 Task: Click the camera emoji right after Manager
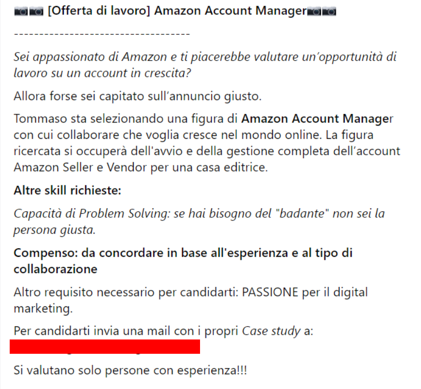(x=314, y=12)
